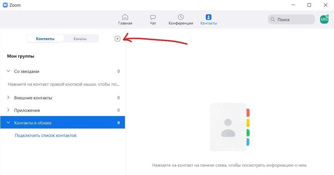Screen dimensions: 334x175
Task: Open the MN profile avatar
Action: coord(324,20)
